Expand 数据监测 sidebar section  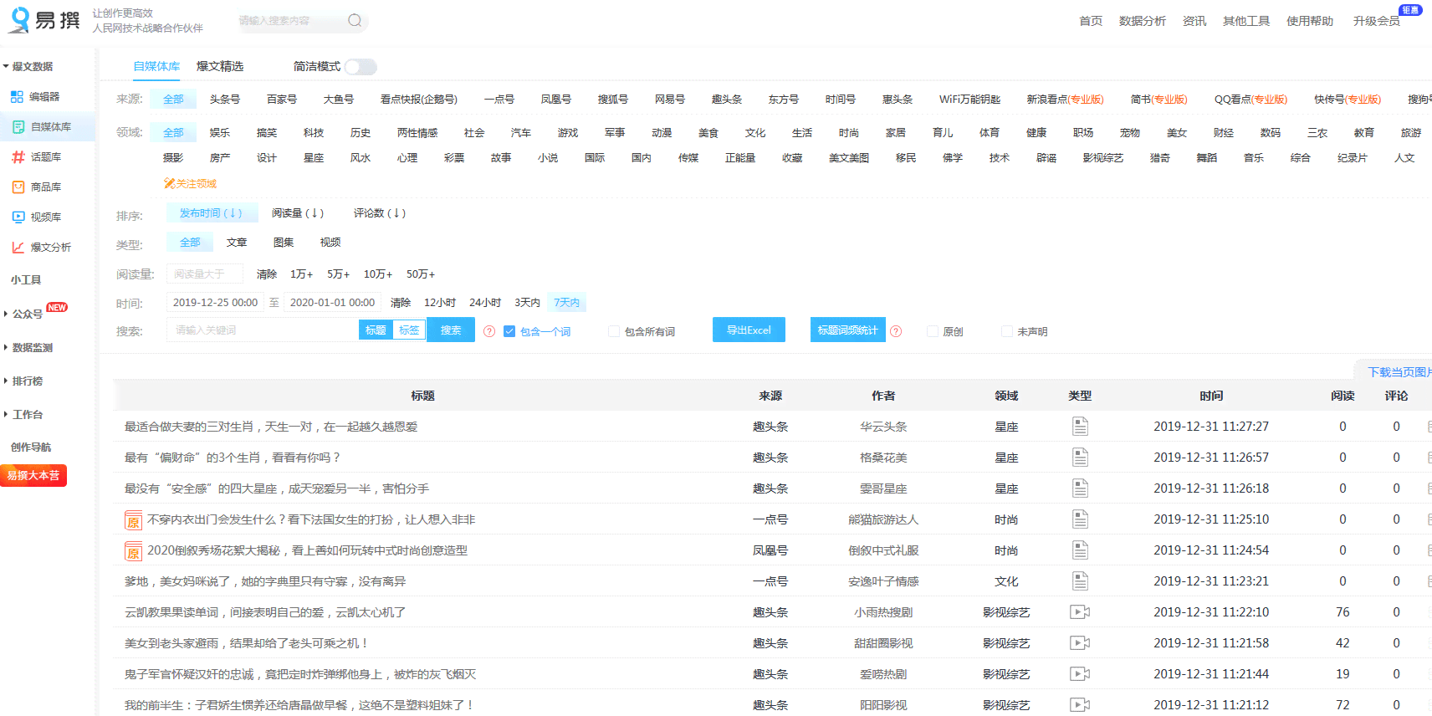[28, 348]
